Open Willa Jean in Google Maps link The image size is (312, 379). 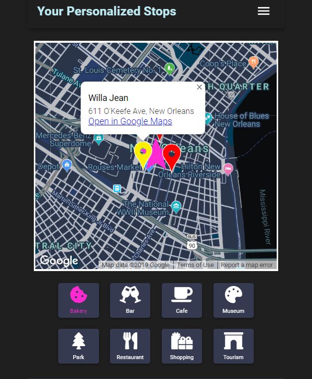(130, 121)
